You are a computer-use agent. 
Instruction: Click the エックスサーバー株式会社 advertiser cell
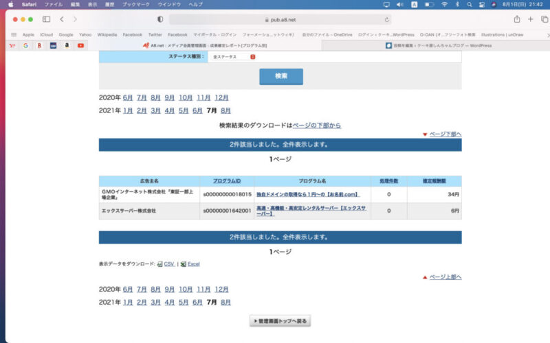pyautogui.click(x=149, y=211)
